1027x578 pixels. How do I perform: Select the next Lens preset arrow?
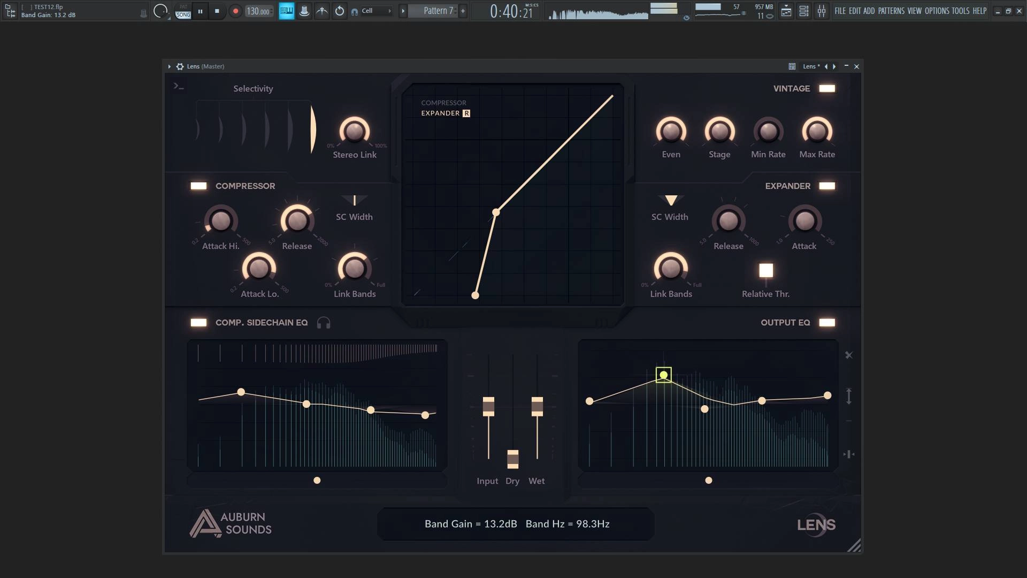834,66
